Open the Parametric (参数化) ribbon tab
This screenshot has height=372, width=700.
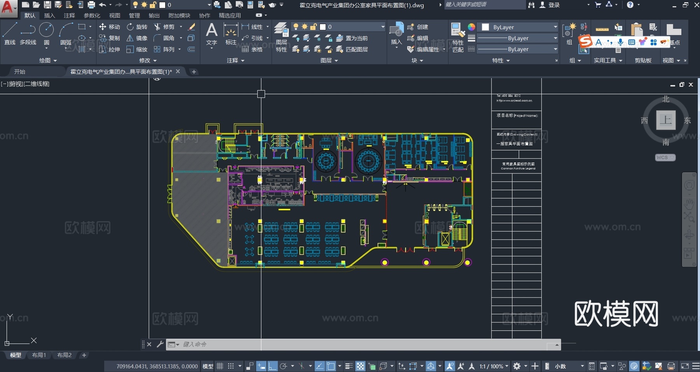tap(92, 16)
